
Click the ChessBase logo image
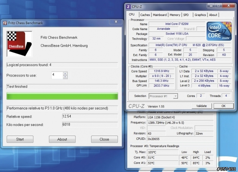19,44
